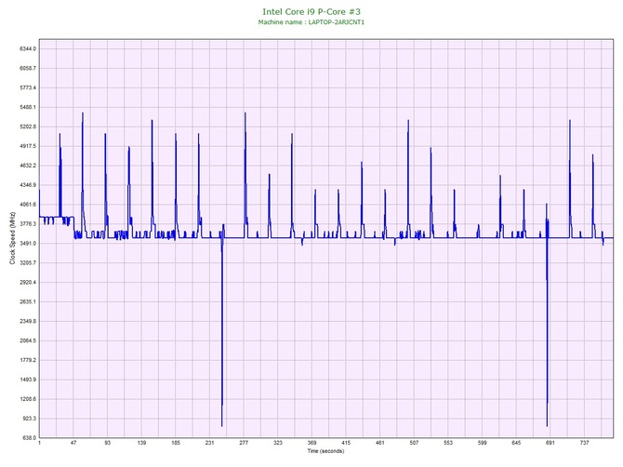Select the 638.0 y-axis value
Image resolution: width=623 pixels, height=467 pixels.
coord(29,438)
